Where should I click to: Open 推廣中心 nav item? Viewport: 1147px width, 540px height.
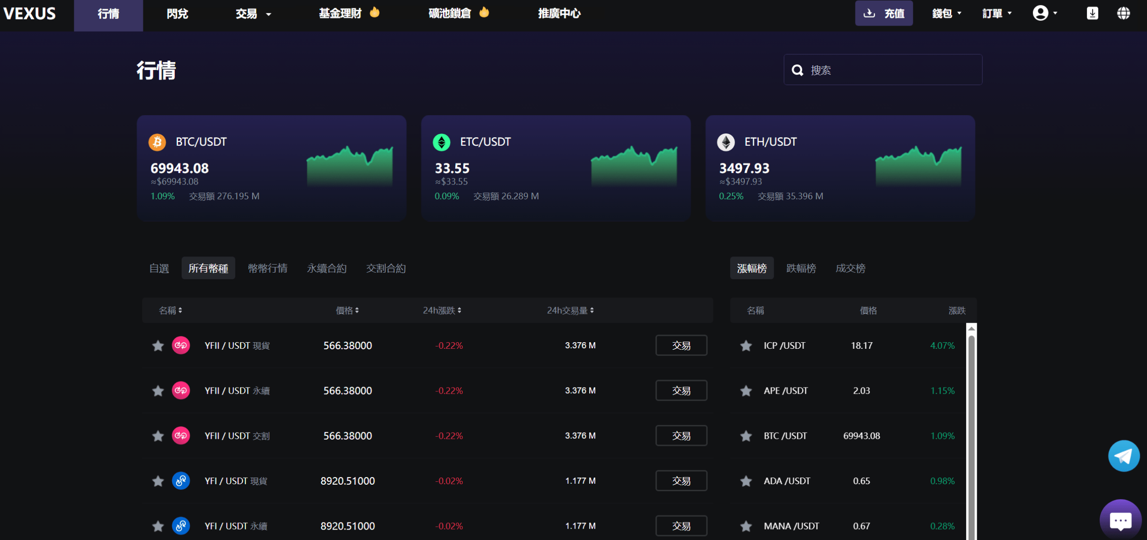pyautogui.click(x=559, y=13)
